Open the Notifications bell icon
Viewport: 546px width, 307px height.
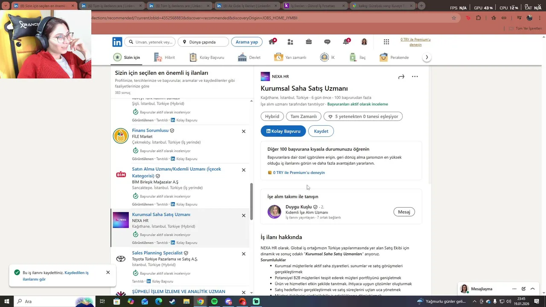(x=346, y=42)
